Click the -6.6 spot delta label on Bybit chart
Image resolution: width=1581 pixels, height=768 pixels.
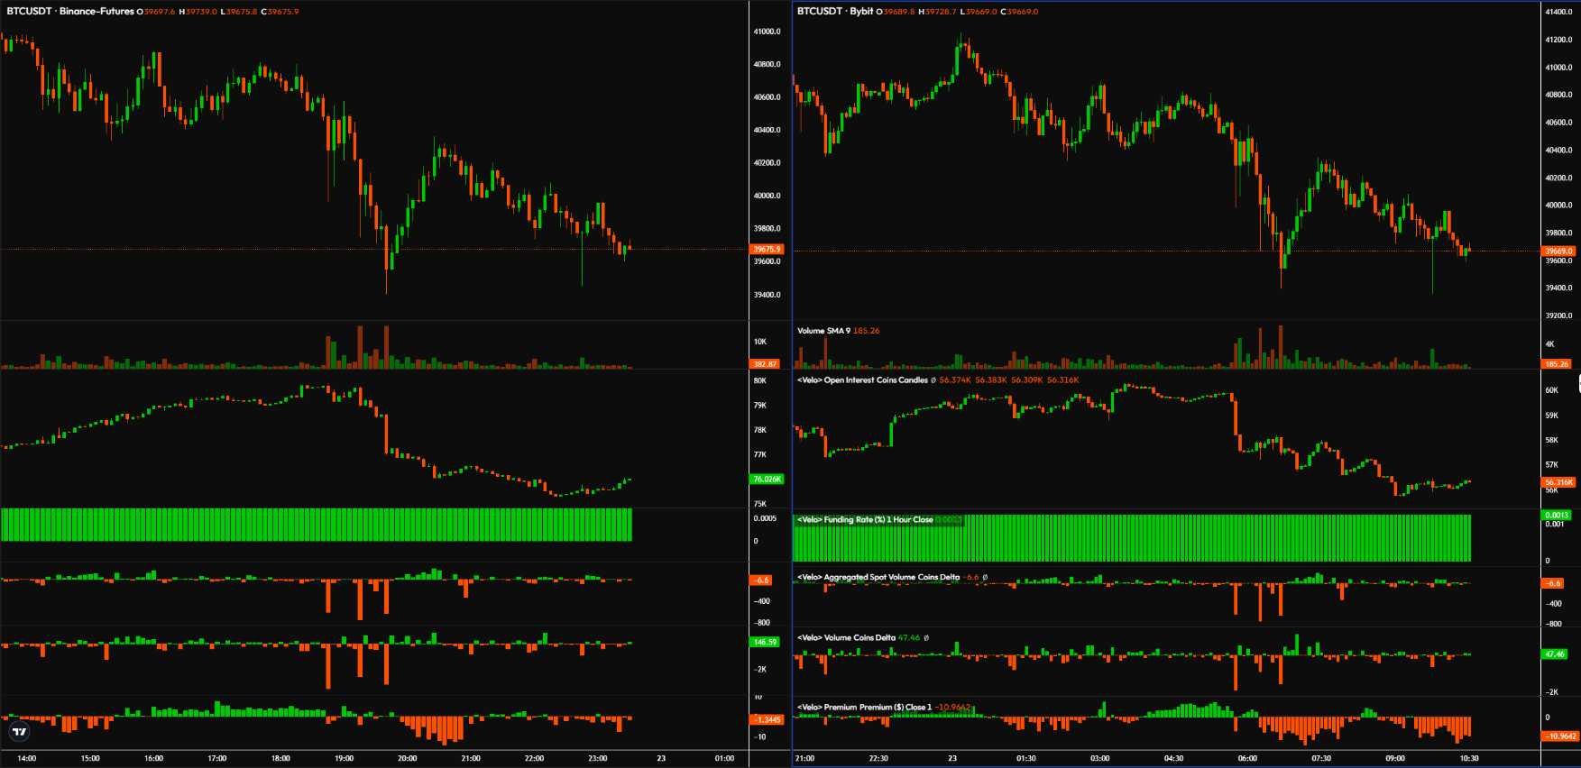tap(1553, 583)
